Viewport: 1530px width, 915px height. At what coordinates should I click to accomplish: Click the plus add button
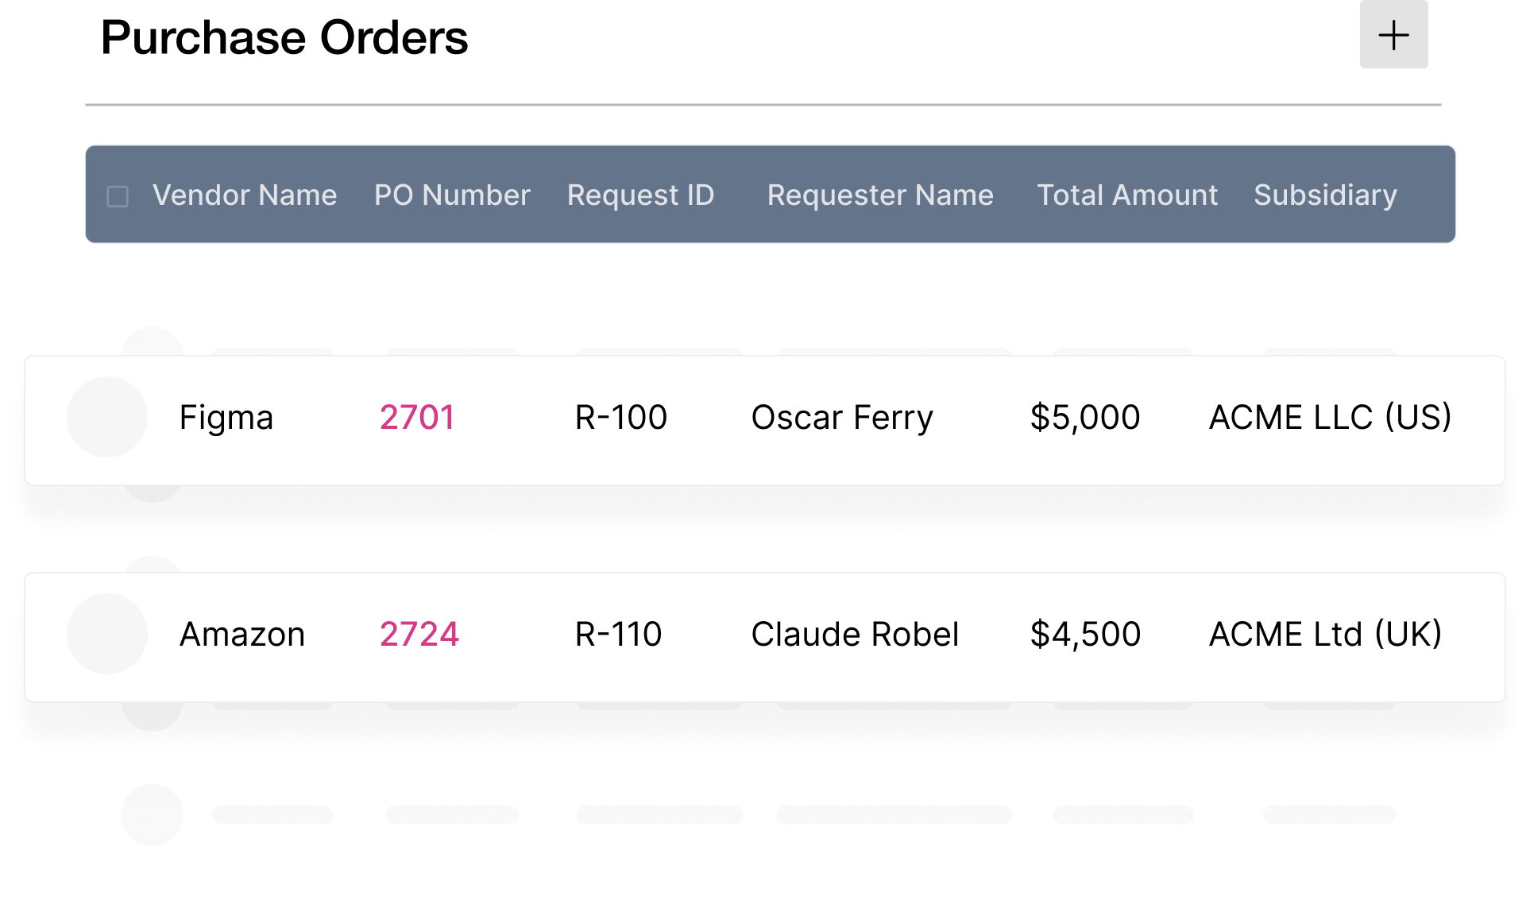coord(1393,35)
